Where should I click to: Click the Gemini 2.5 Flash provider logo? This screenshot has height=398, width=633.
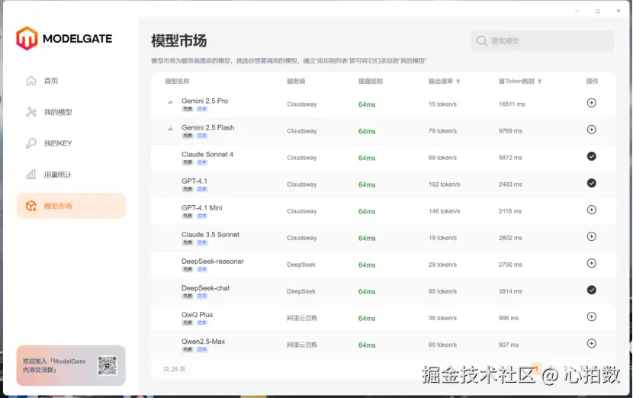170,129
